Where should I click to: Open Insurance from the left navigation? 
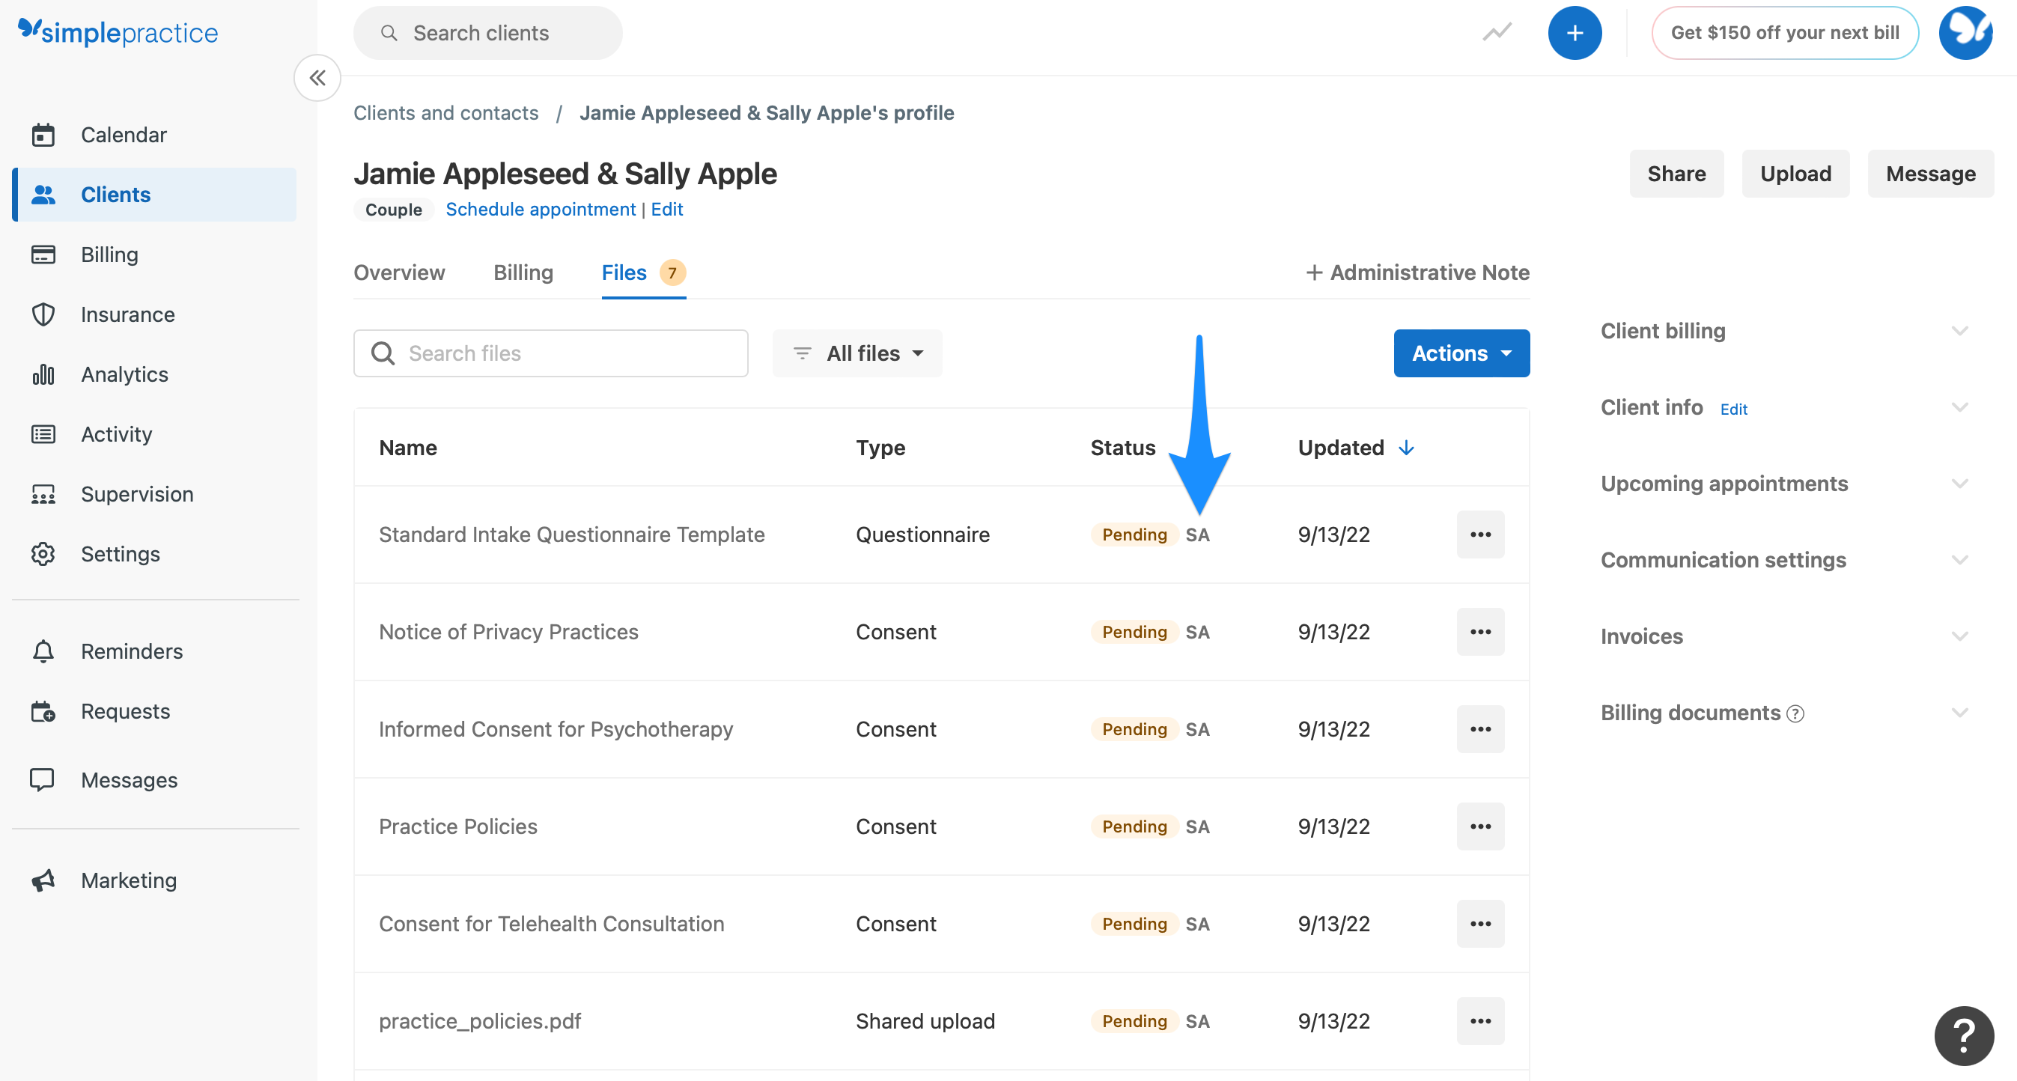127,314
